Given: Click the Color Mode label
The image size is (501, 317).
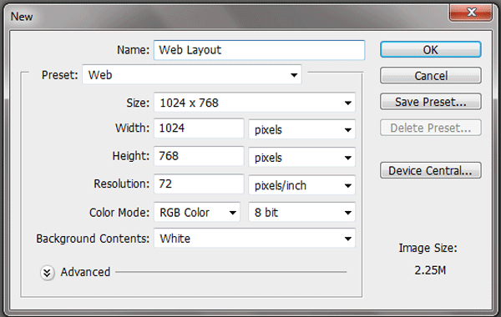Looking at the screenshot, I should [119, 213].
